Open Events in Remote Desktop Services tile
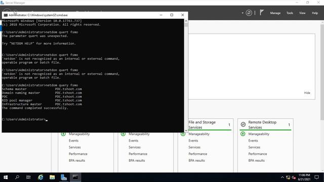Screen dimensions: 324x182 coord(253,141)
